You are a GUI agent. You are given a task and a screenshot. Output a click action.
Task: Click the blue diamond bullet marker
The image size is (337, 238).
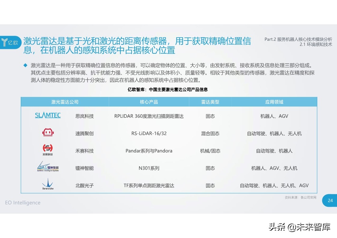[26, 64]
